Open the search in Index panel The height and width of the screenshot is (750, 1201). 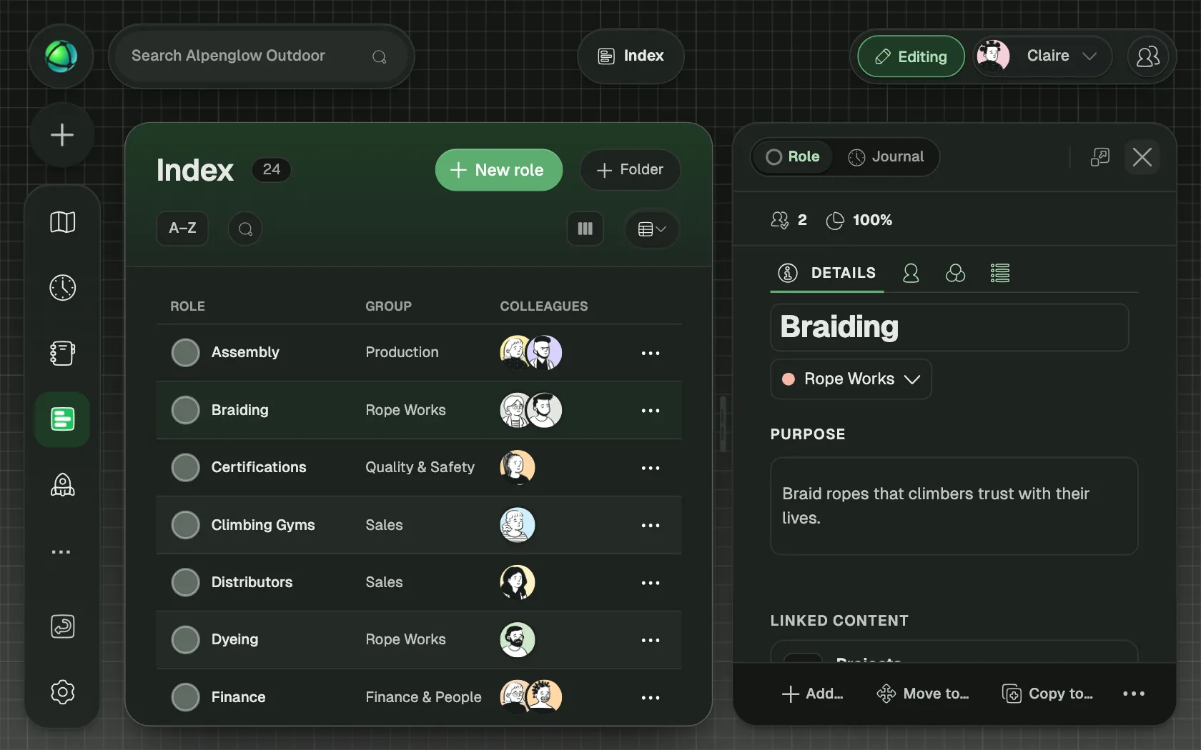click(x=245, y=229)
